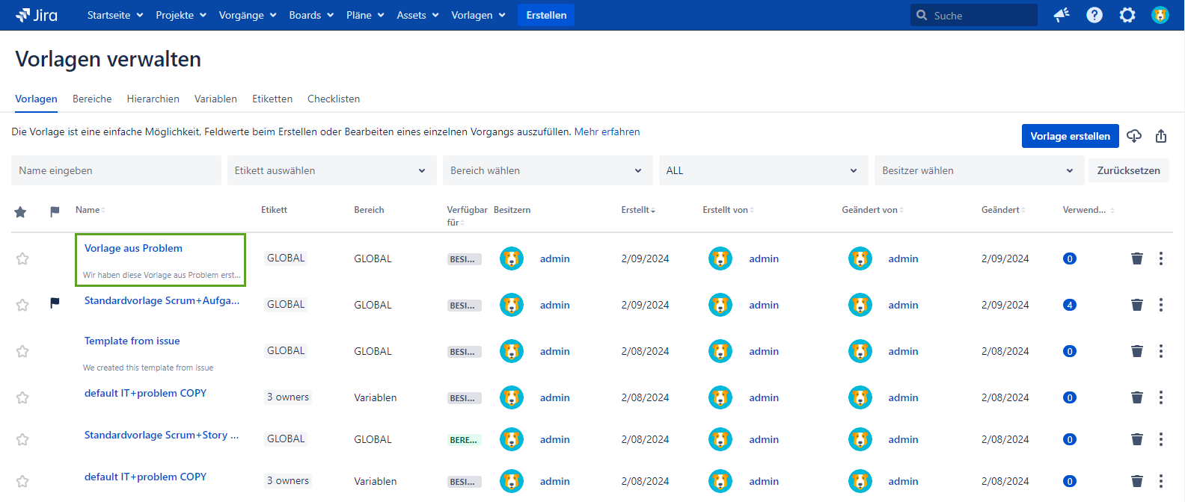The image size is (1185, 502).
Task: Toggle flag on 'Standardvorlage Scrum+Aufga...' row
Action: pyautogui.click(x=55, y=303)
